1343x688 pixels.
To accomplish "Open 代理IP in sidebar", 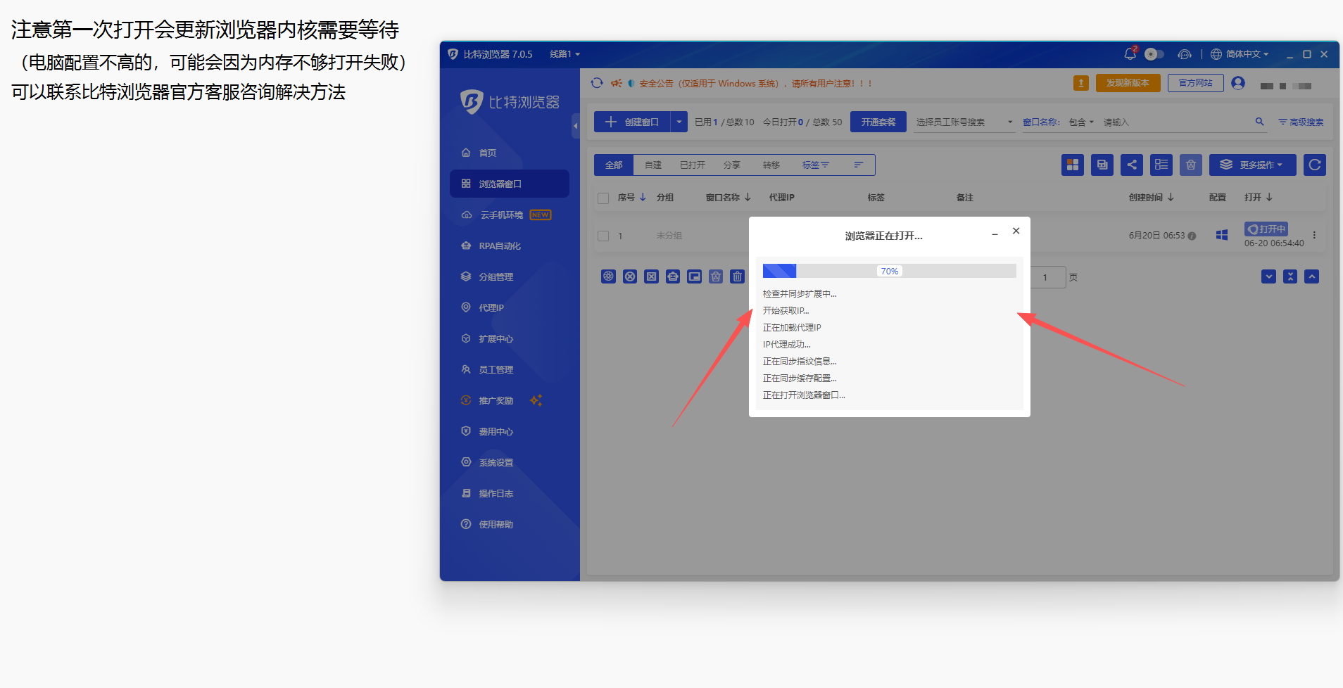I will [510, 307].
